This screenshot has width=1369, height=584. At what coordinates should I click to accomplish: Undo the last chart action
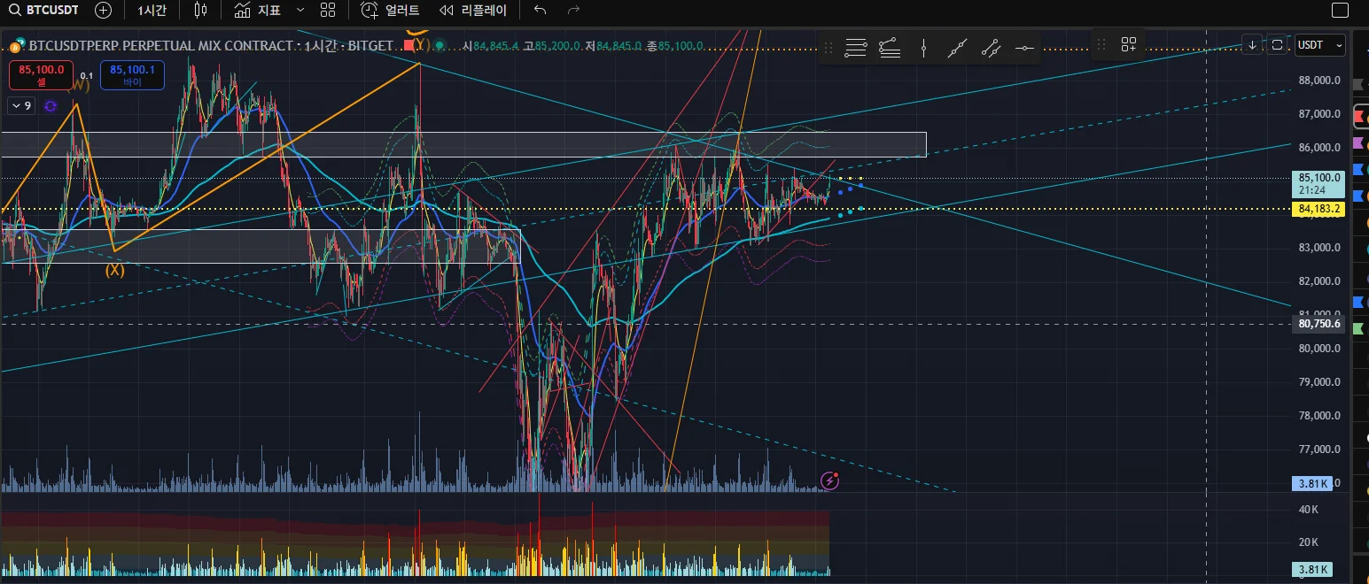[x=540, y=11]
